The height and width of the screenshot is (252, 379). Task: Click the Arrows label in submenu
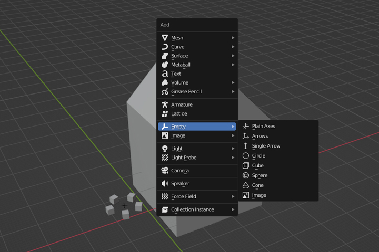pyautogui.click(x=260, y=136)
